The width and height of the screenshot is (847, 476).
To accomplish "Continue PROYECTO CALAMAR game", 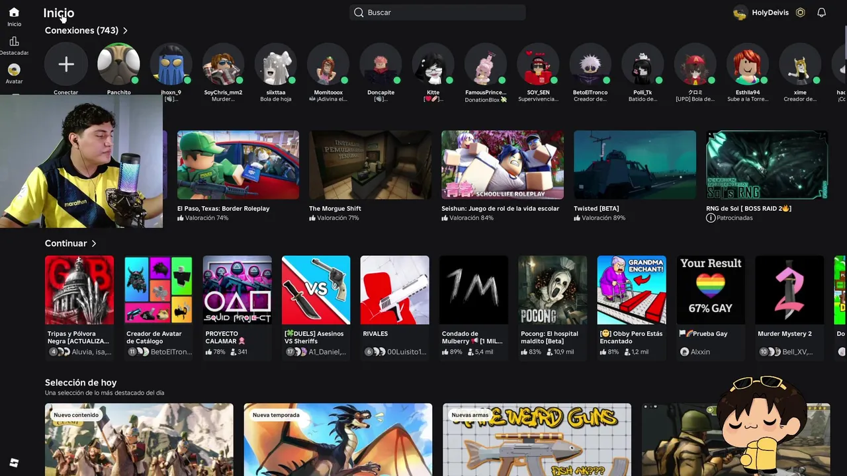I will [x=237, y=290].
